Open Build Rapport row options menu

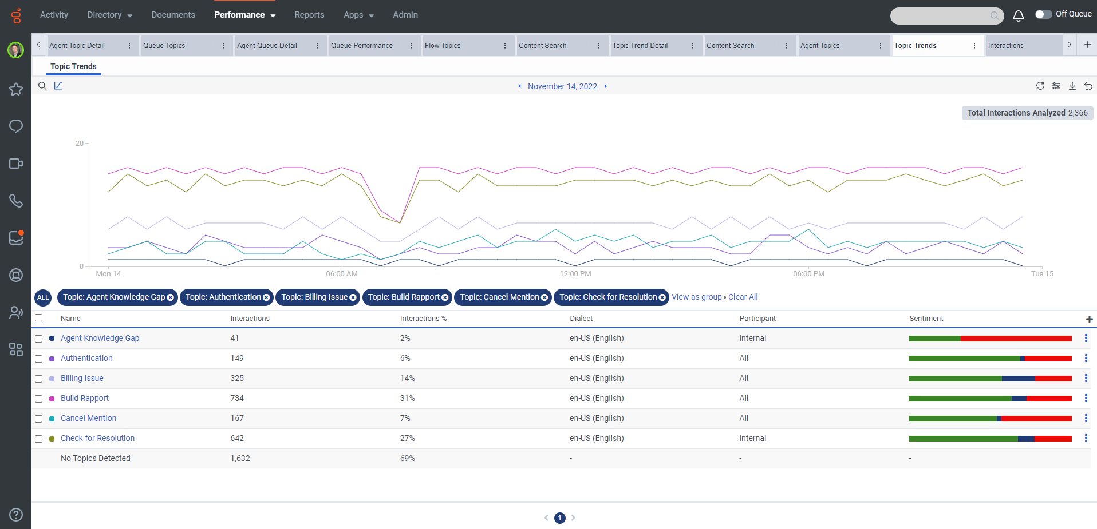click(x=1086, y=398)
